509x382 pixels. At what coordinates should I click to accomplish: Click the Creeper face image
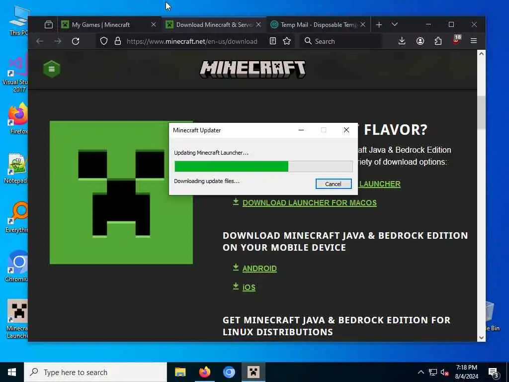[x=121, y=192]
